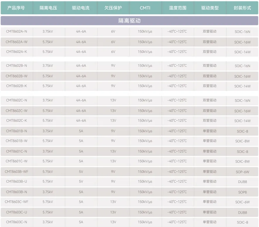Click 6V undervoltage value in CMT8602A-N row
This screenshot has height=227, width=259.
113,32
